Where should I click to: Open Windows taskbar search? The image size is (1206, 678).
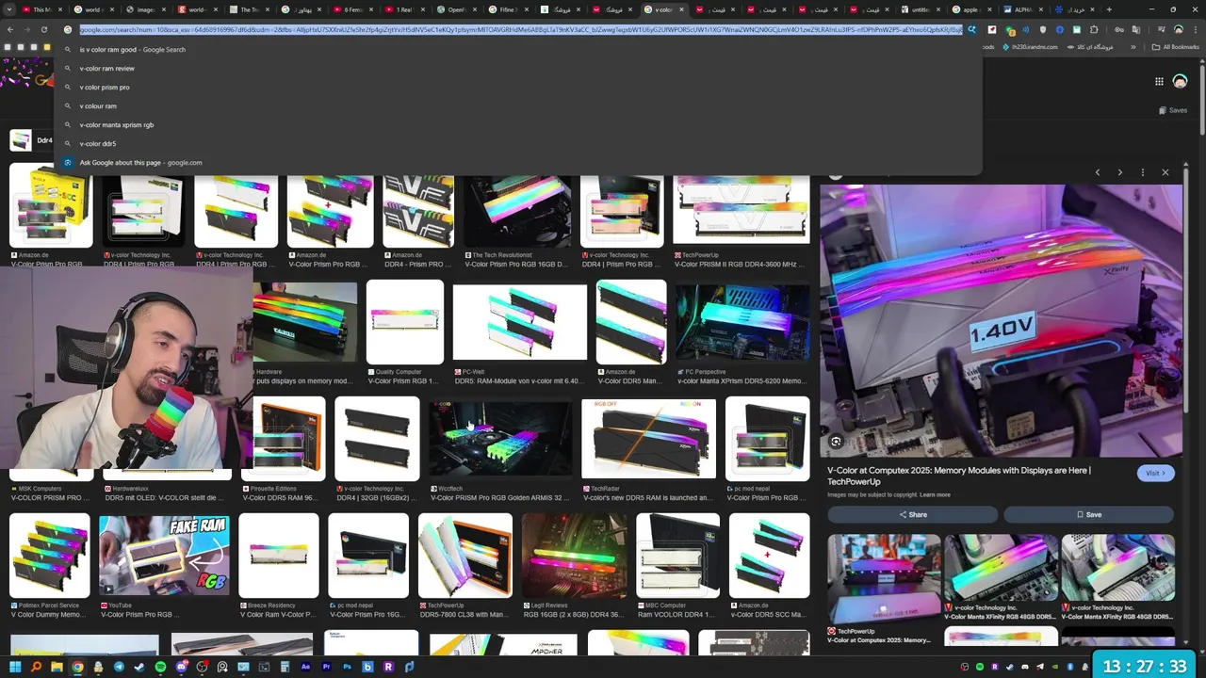tap(36, 667)
